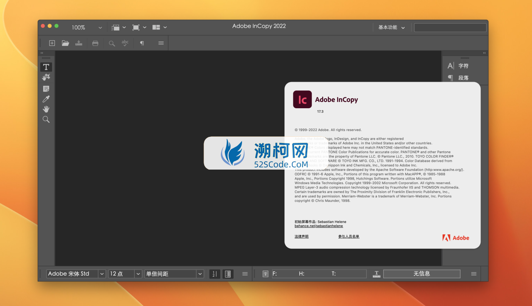
Task: Click the Print icon
Action: pos(95,43)
